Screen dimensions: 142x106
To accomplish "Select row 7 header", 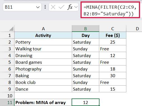I will coord(7,76).
